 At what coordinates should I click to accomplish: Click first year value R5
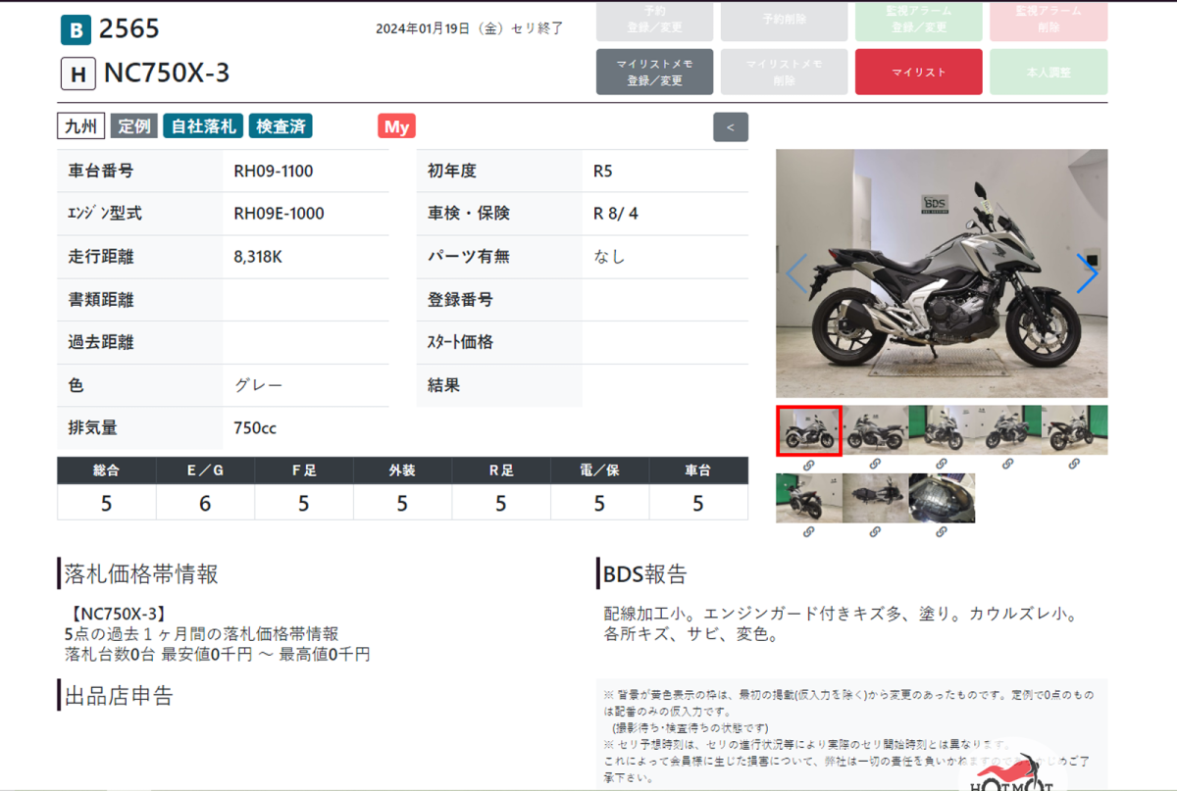click(x=603, y=172)
